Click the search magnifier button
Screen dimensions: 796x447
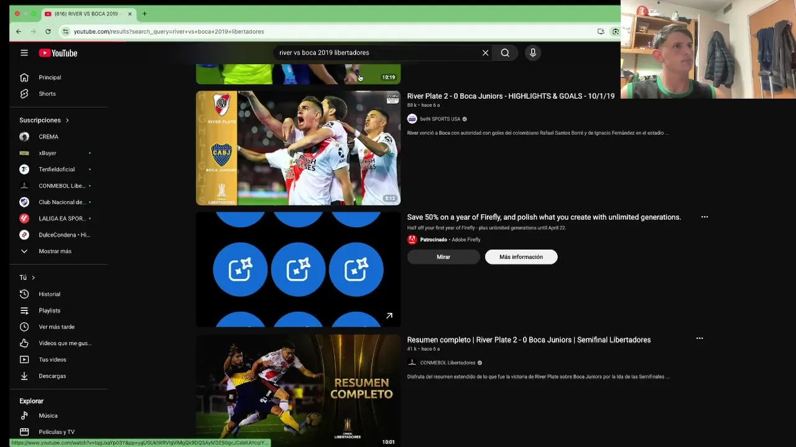tap(505, 53)
